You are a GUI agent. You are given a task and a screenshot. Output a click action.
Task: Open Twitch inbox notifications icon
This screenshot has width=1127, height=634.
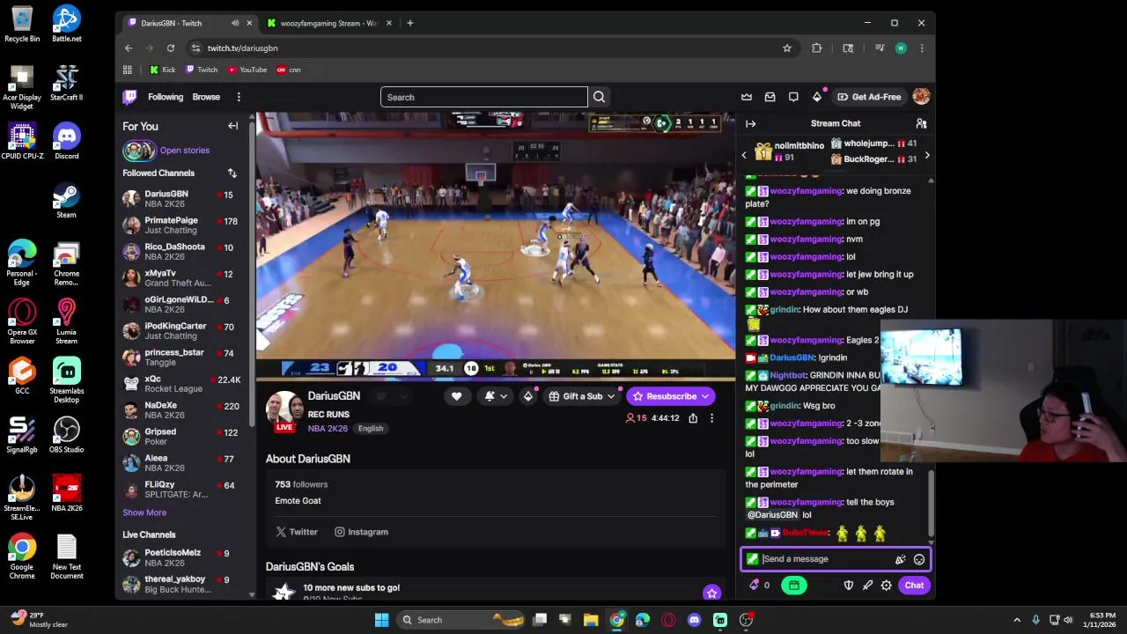pyautogui.click(x=770, y=97)
